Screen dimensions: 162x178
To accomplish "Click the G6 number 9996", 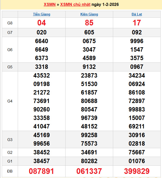I will tap(137, 41).
